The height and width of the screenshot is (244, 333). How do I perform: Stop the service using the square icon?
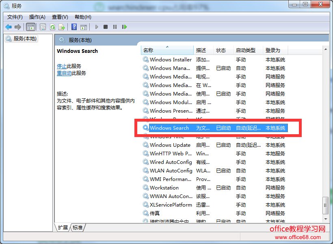tap(105, 27)
